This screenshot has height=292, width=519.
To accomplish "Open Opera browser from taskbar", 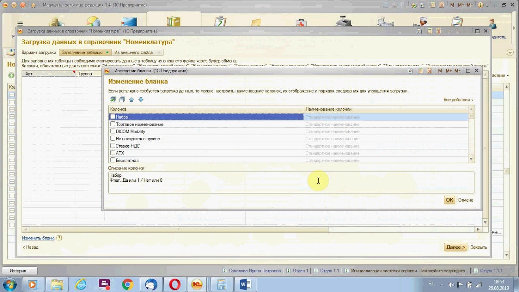I will point(175,285).
